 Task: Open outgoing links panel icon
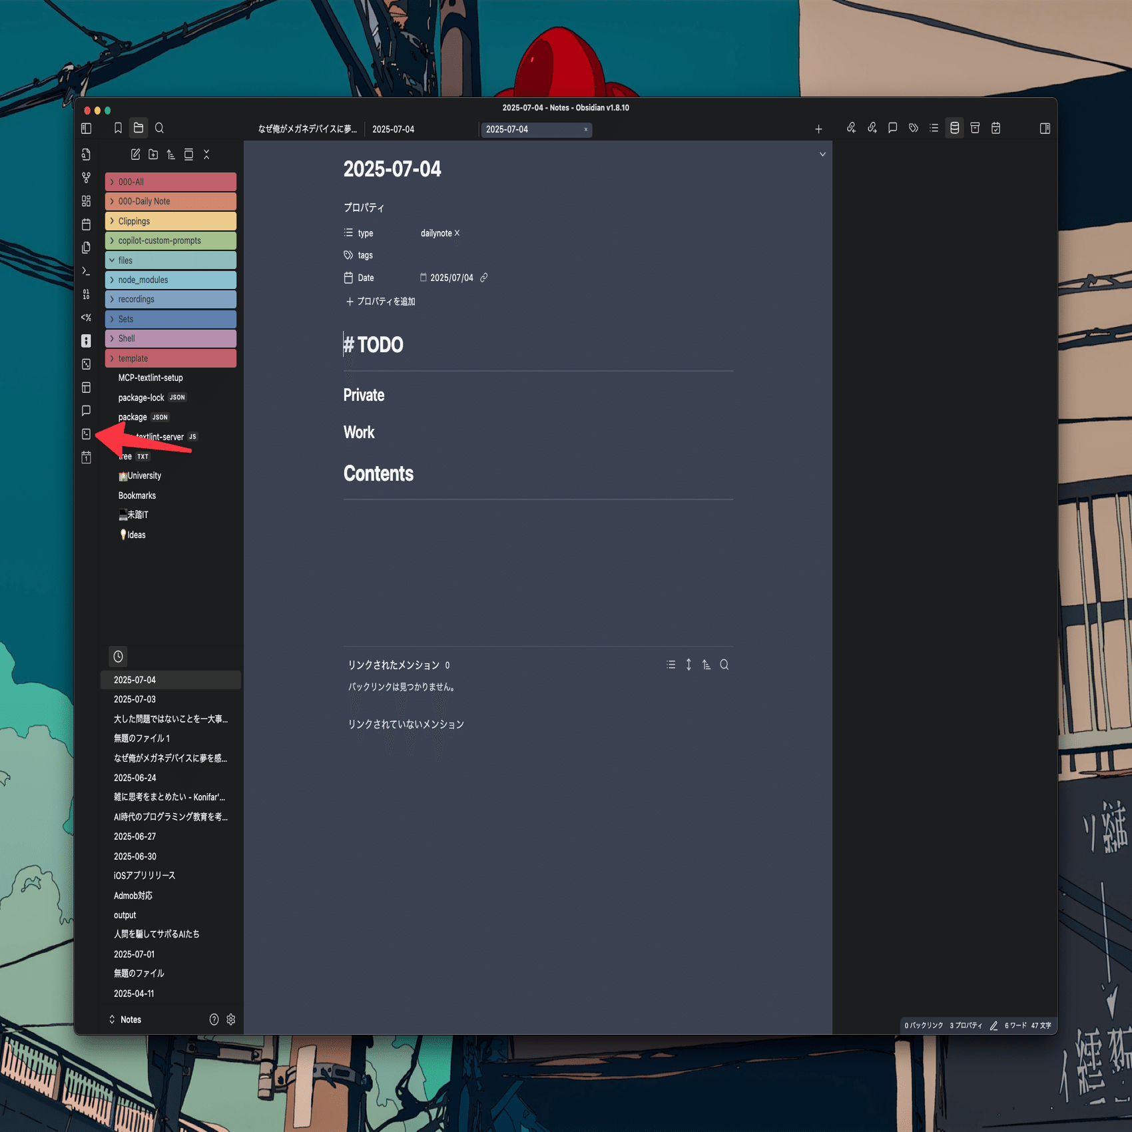point(872,128)
